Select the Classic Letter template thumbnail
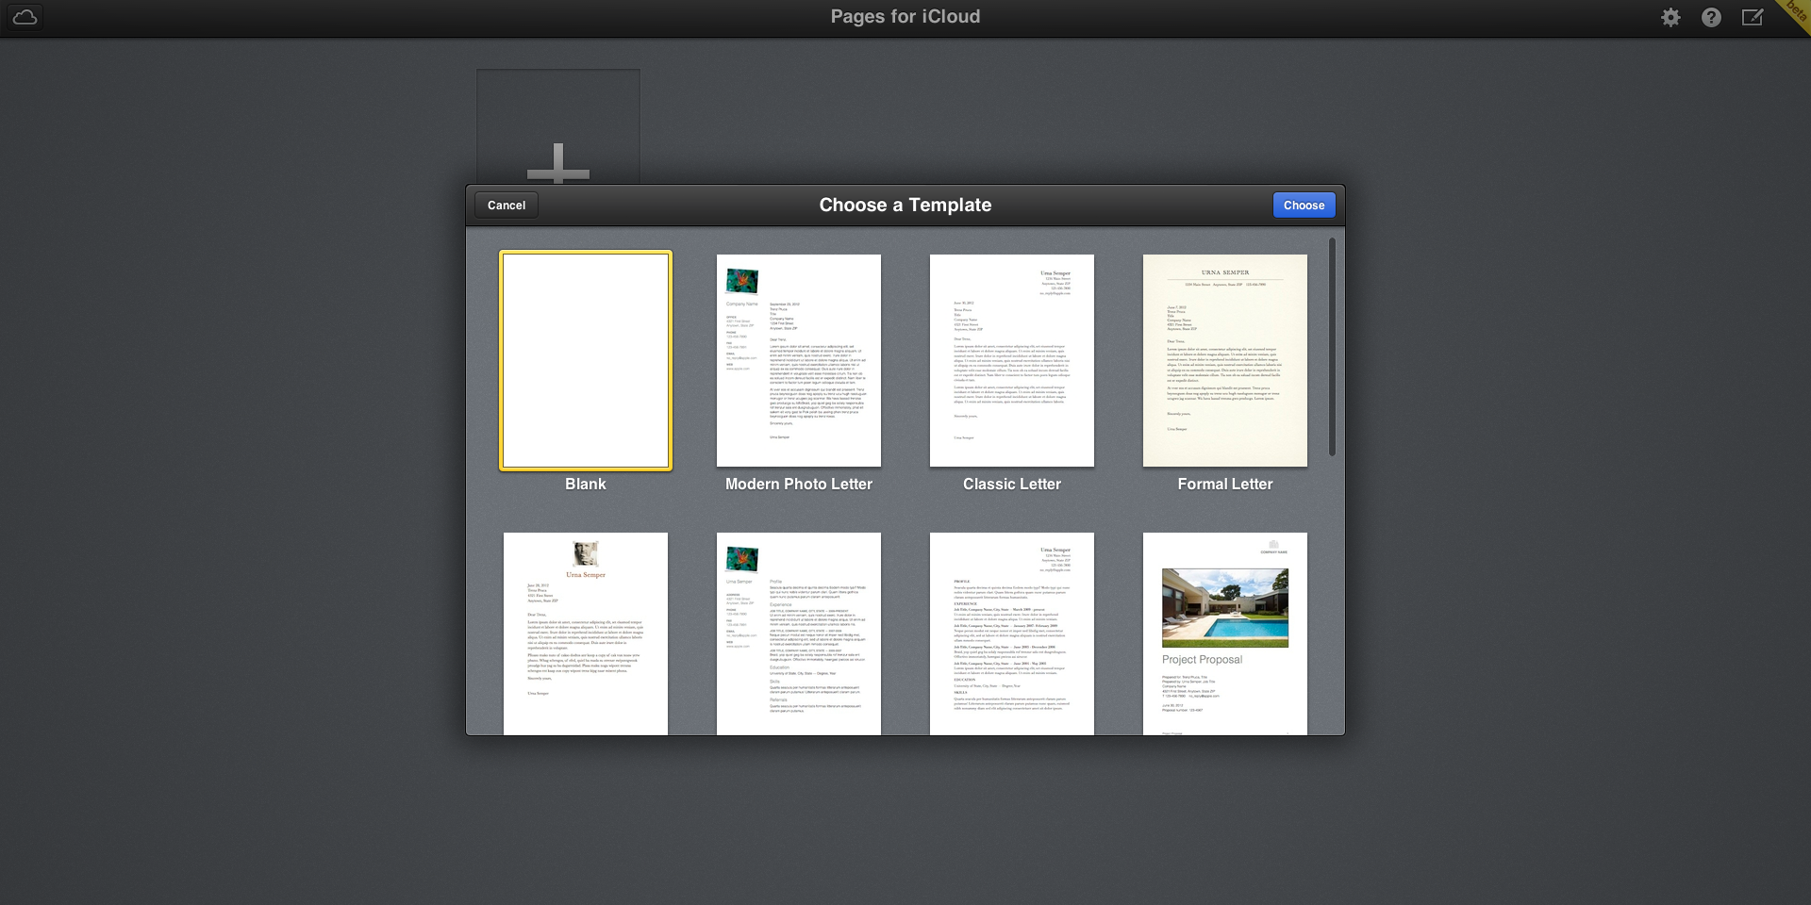Viewport: 1811px width, 905px height. pyautogui.click(x=1012, y=360)
